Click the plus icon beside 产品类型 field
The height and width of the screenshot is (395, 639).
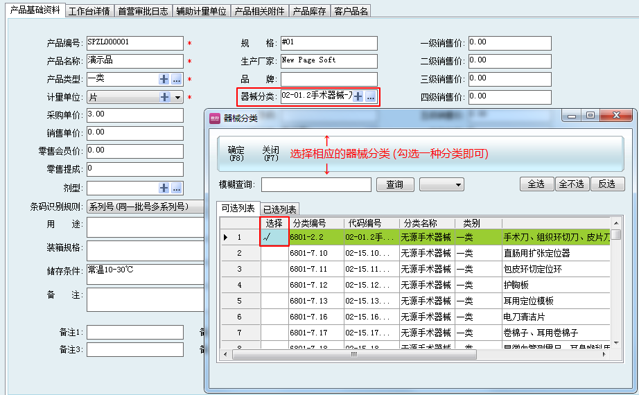pos(164,79)
